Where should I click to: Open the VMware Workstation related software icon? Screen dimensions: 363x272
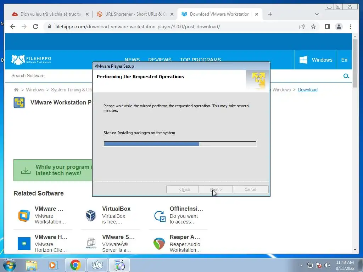point(24,216)
